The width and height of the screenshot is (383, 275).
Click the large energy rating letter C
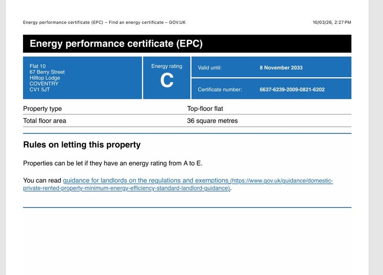click(x=167, y=80)
